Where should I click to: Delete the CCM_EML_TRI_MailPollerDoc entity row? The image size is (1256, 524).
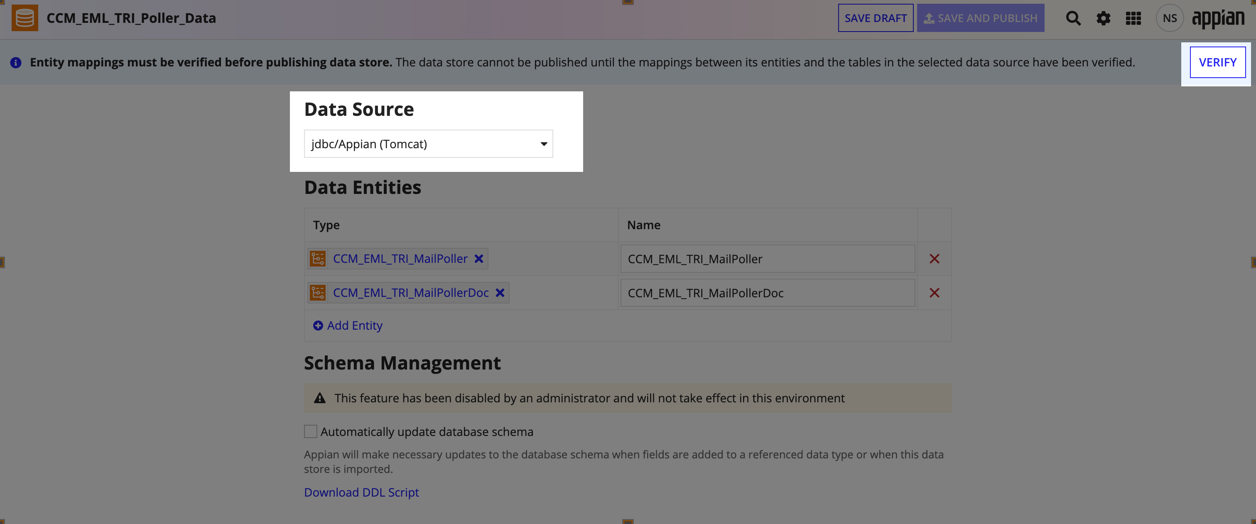[x=934, y=292]
